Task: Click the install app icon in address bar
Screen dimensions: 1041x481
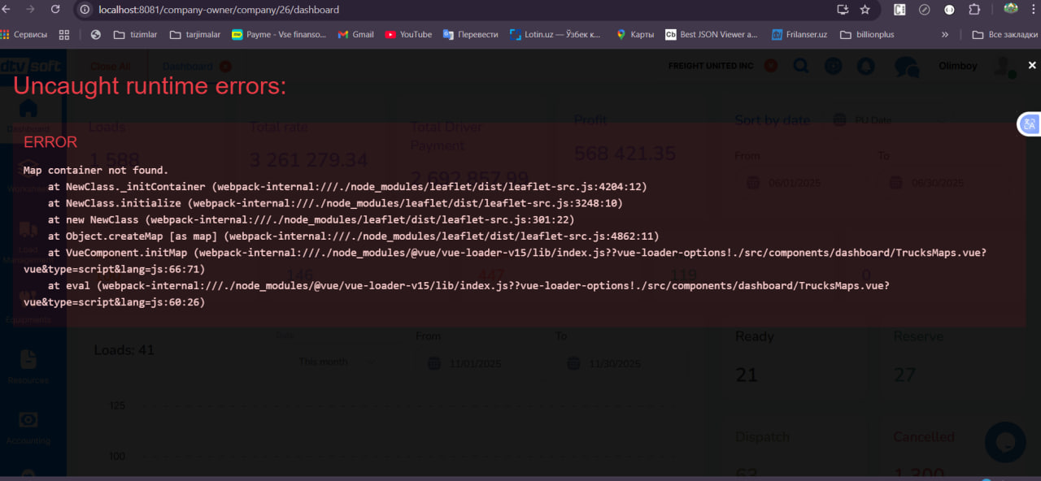Action: point(843,10)
